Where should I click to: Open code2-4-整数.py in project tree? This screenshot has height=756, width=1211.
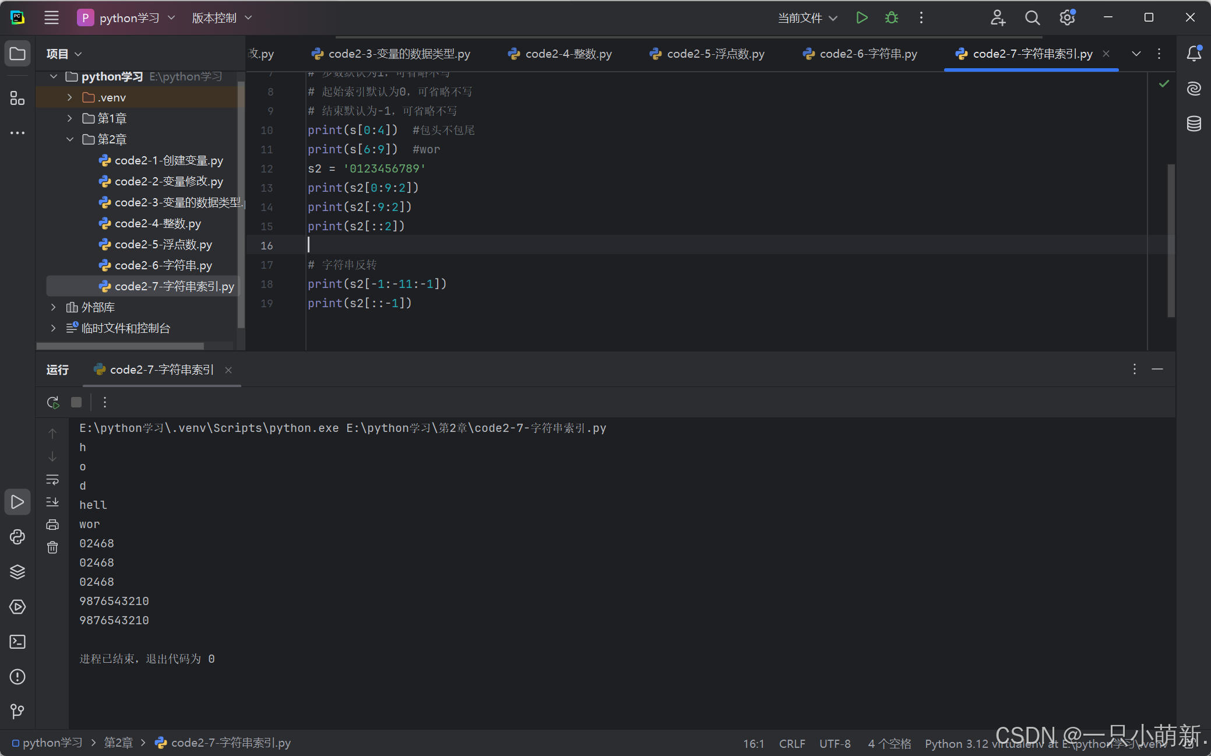pyautogui.click(x=157, y=223)
